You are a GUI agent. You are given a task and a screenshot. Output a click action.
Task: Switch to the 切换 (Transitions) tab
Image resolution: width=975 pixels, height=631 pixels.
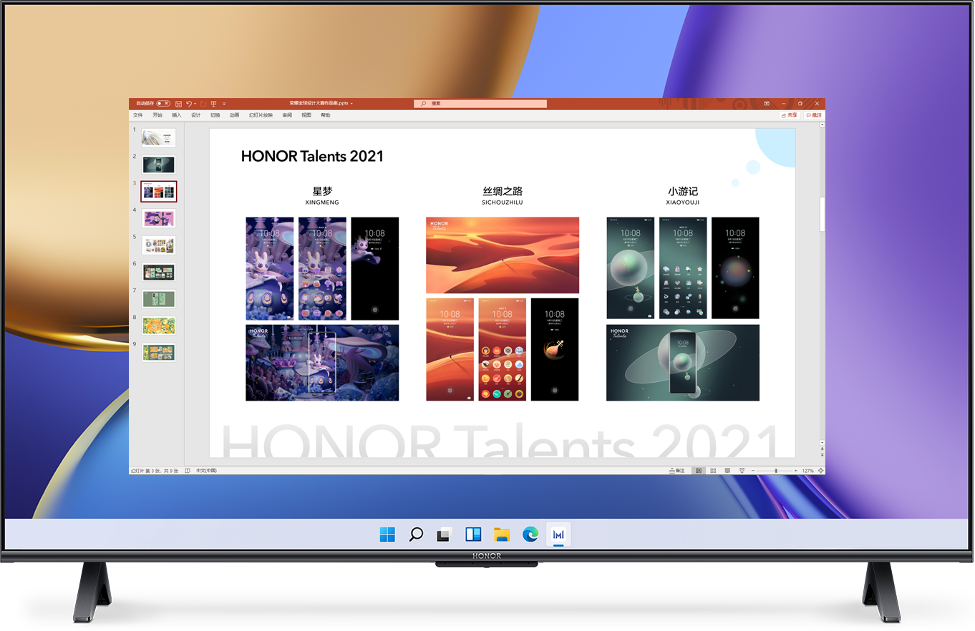215,115
